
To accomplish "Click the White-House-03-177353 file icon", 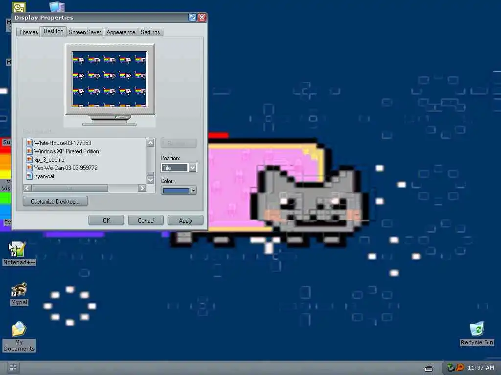I will click(30, 143).
